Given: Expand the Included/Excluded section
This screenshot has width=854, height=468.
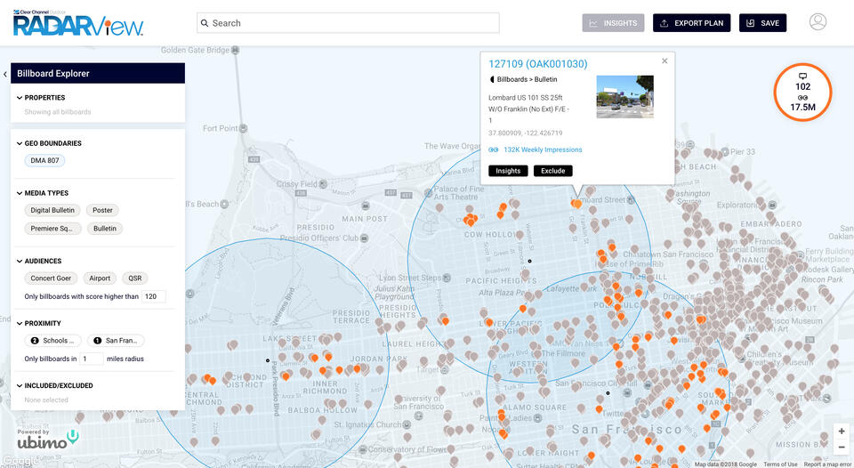Looking at the screenshot, I should pos(20,386).
